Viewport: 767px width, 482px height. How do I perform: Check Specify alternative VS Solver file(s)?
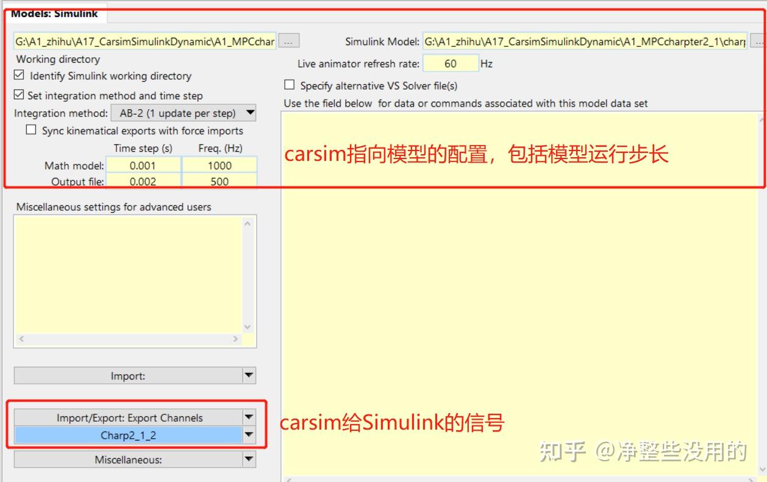[290, 85]
